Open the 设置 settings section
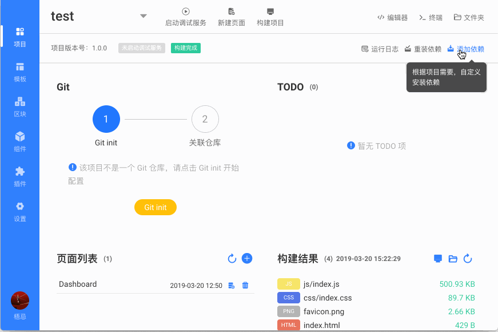Viewport: 498px width, 332px height. pyautogui.click(x=19, y=212)
